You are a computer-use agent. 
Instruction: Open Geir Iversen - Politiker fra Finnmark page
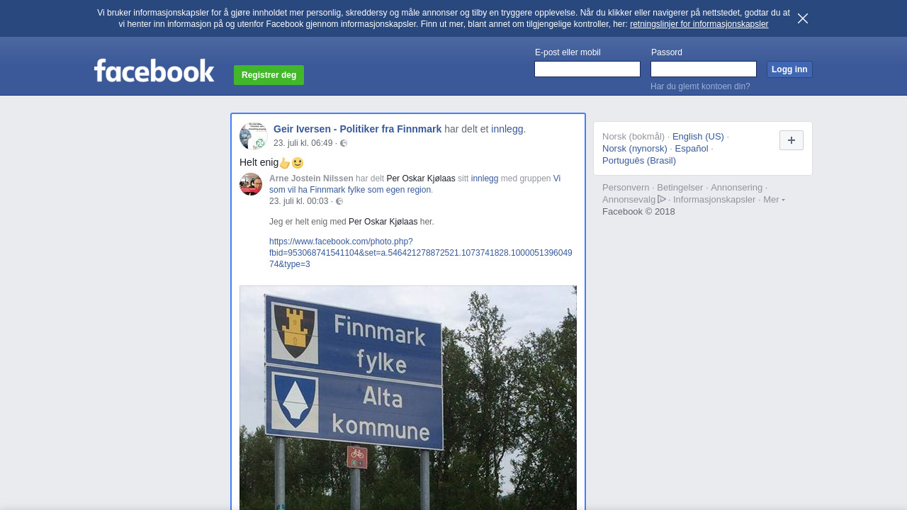(x=357, y=129)
